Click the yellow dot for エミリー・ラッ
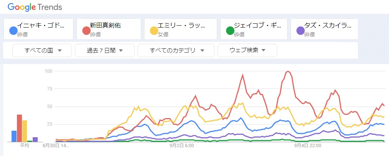This screenshot has height=156, width=389. [x=154, y=31]
